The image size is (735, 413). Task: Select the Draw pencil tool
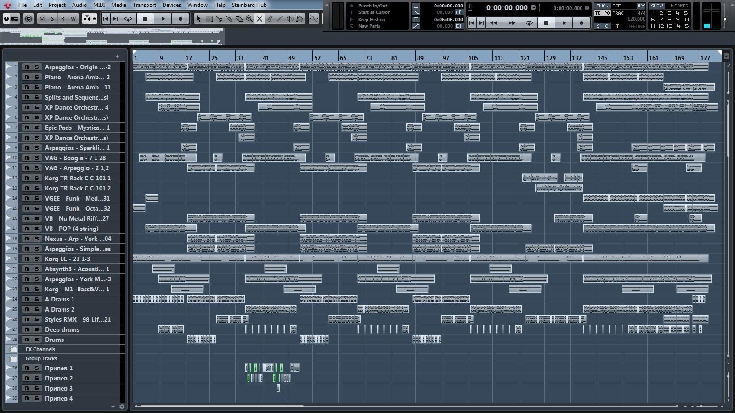270,19
